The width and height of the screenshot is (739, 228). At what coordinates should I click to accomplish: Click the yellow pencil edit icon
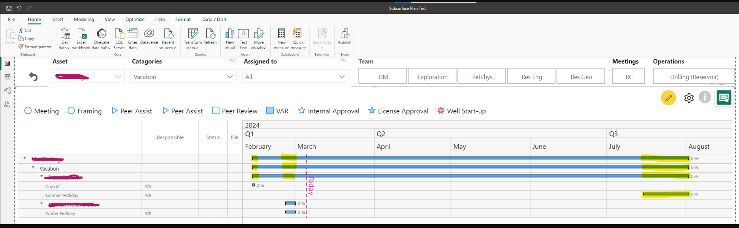(669, 98)
